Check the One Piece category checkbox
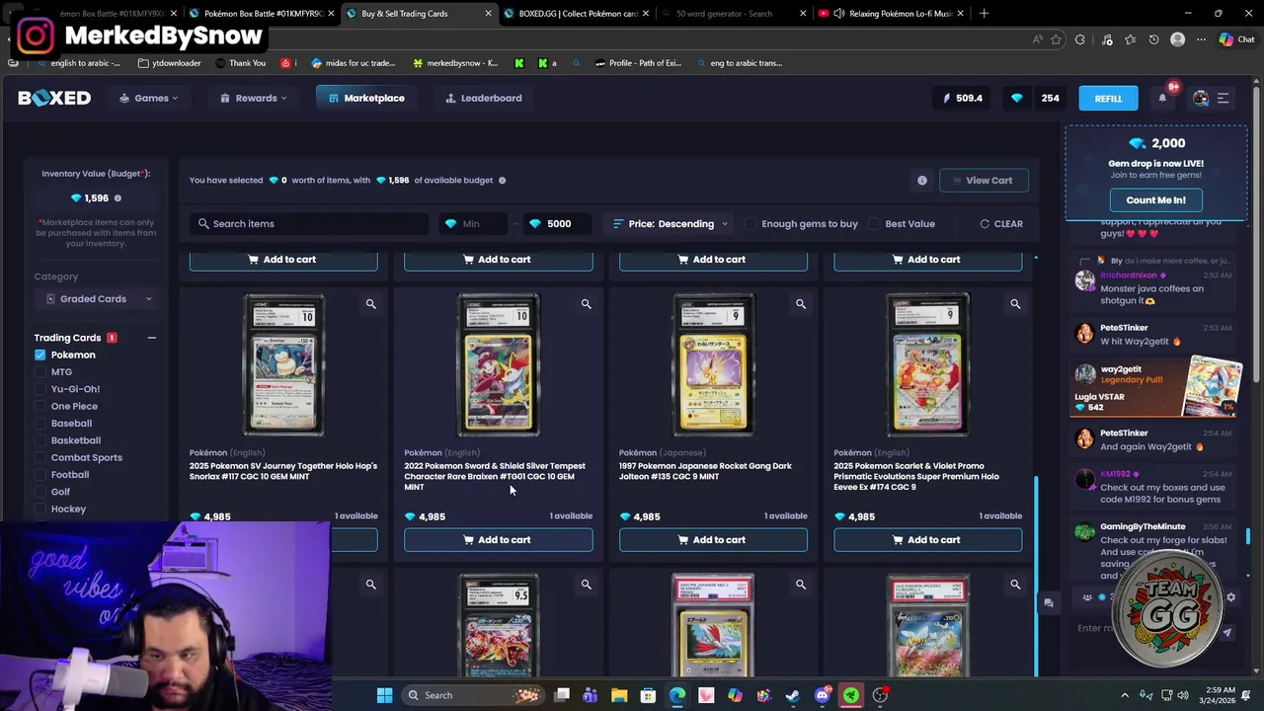The height and width of the screenshot is (711, 1264). point(40,406)
